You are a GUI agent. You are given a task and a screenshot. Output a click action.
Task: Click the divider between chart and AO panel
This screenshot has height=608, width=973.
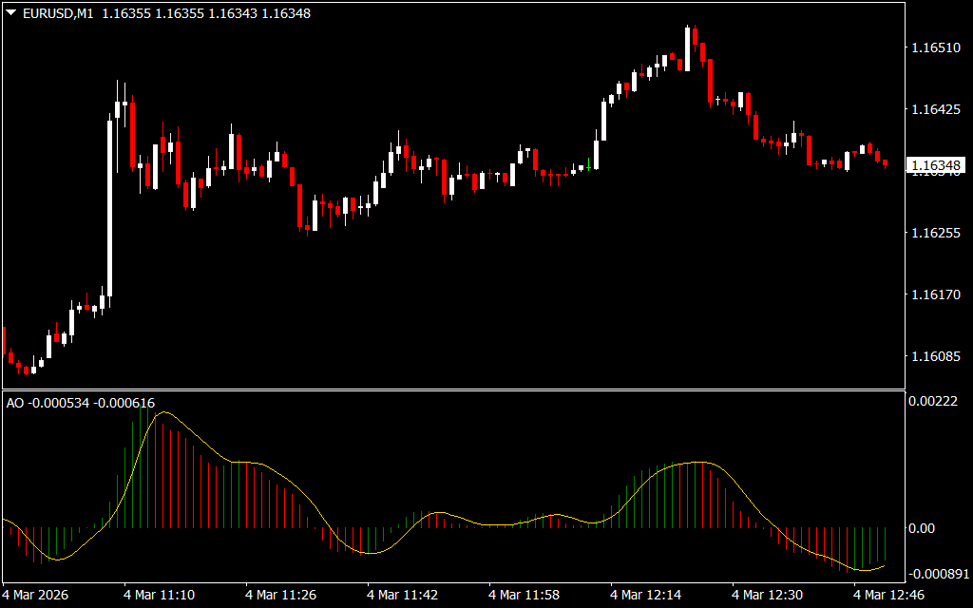pos(452,389)
